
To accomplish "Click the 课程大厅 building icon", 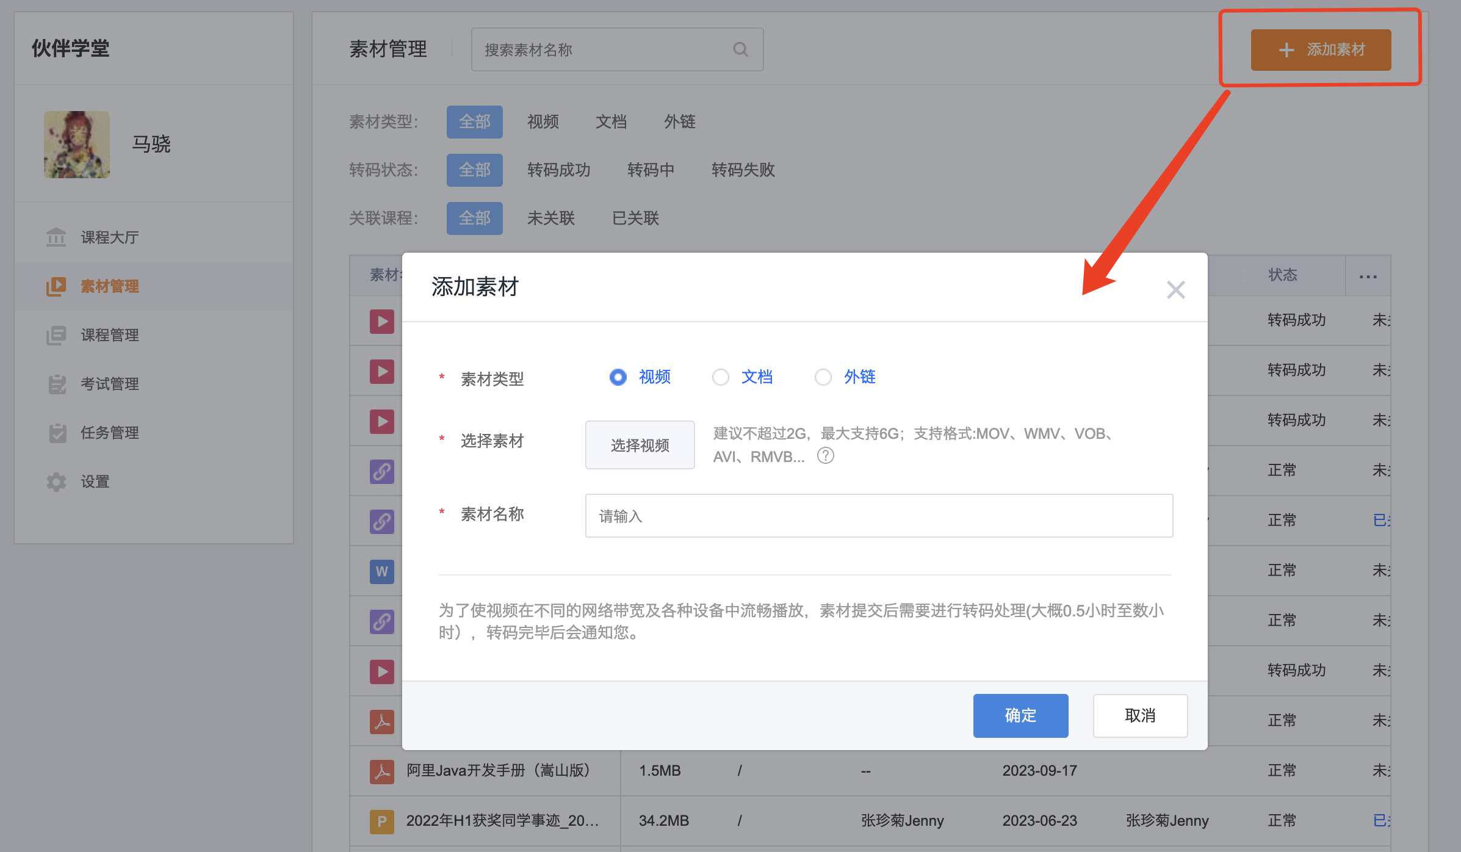I will coord(56,237).
